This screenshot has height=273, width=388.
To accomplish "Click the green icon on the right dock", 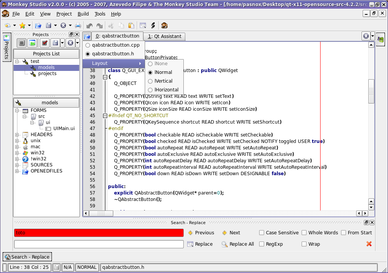I will (380, 39).
